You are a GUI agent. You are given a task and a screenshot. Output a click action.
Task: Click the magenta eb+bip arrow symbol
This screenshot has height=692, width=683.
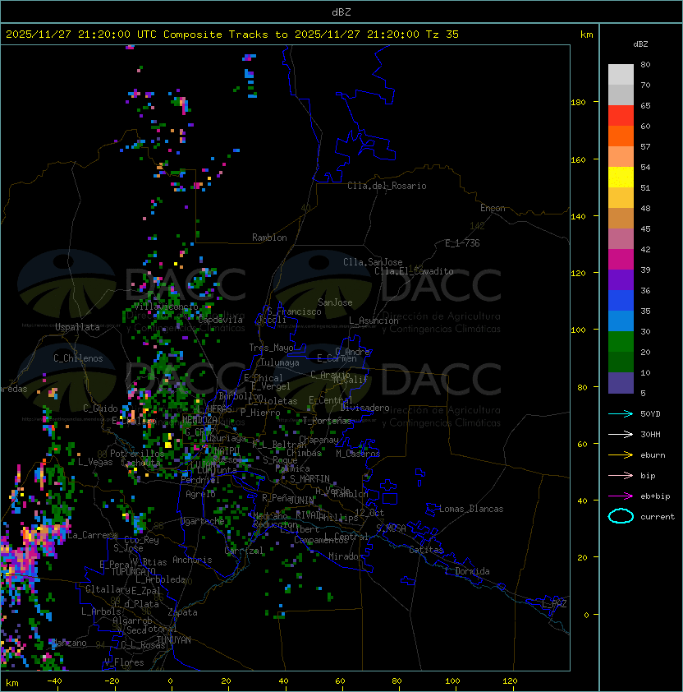tap(621, 496)
